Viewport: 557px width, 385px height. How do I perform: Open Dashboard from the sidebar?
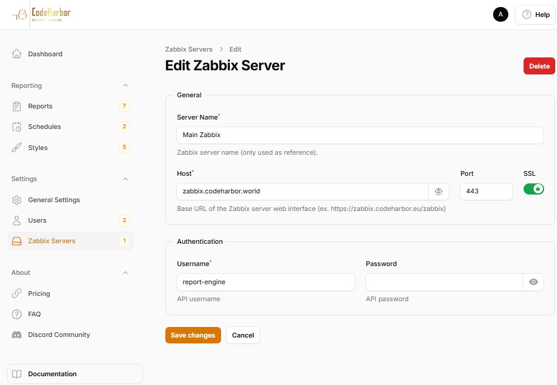70,54
